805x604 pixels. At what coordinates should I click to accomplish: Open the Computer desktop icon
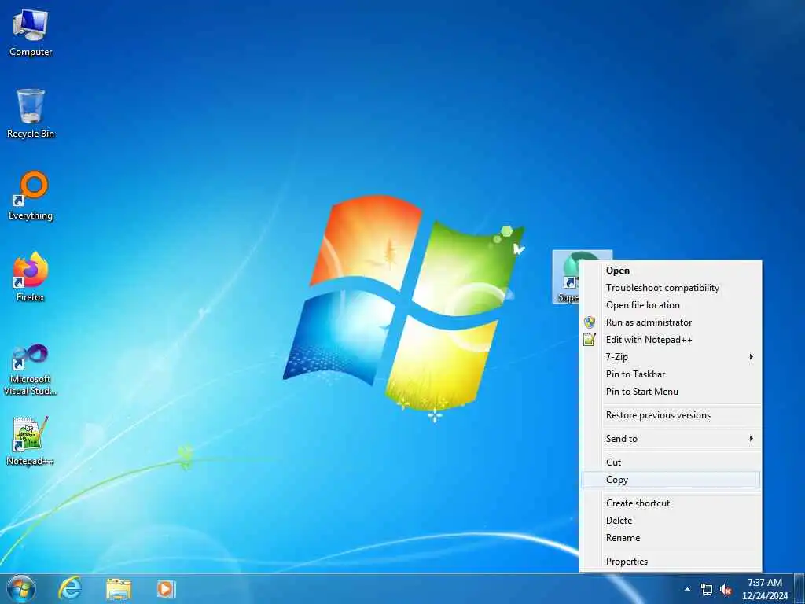tap(31, 33)
